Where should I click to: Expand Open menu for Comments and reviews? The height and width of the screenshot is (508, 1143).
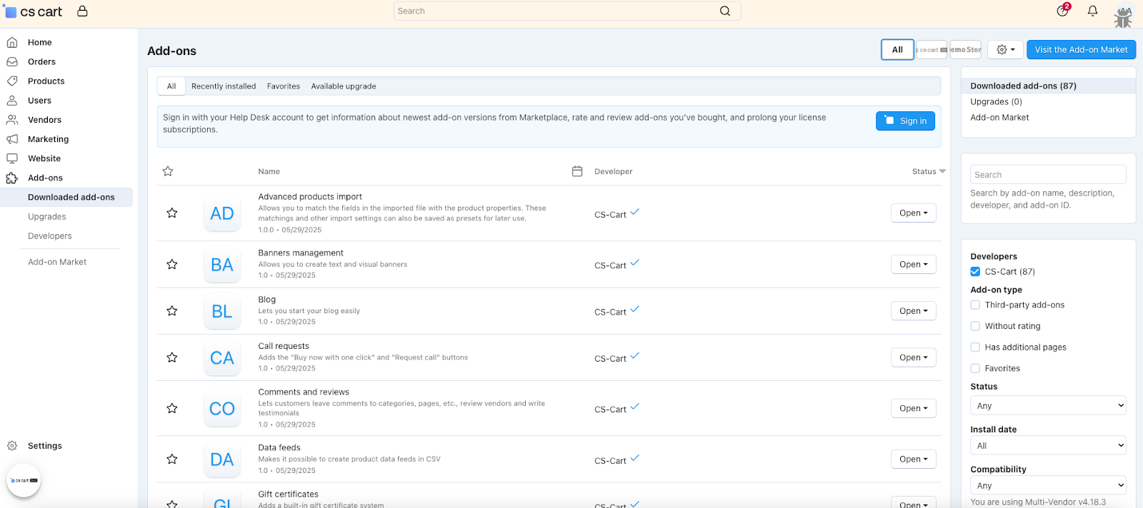pyautogui.click(x=914, y=408)
